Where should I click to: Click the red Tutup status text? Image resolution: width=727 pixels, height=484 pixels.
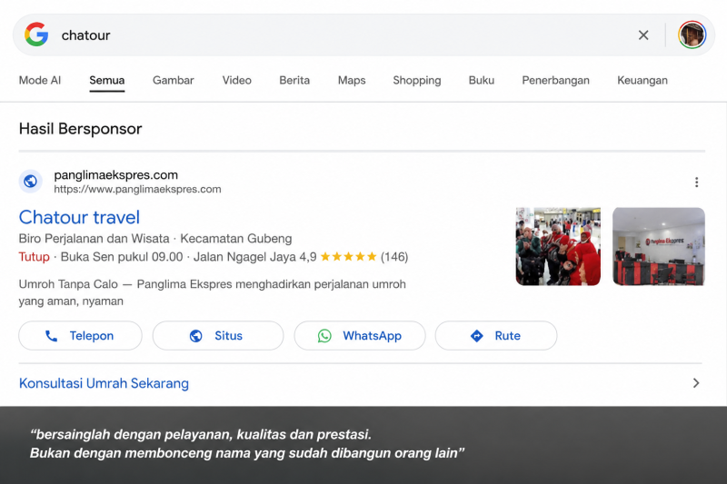click(x=35, y=257)
